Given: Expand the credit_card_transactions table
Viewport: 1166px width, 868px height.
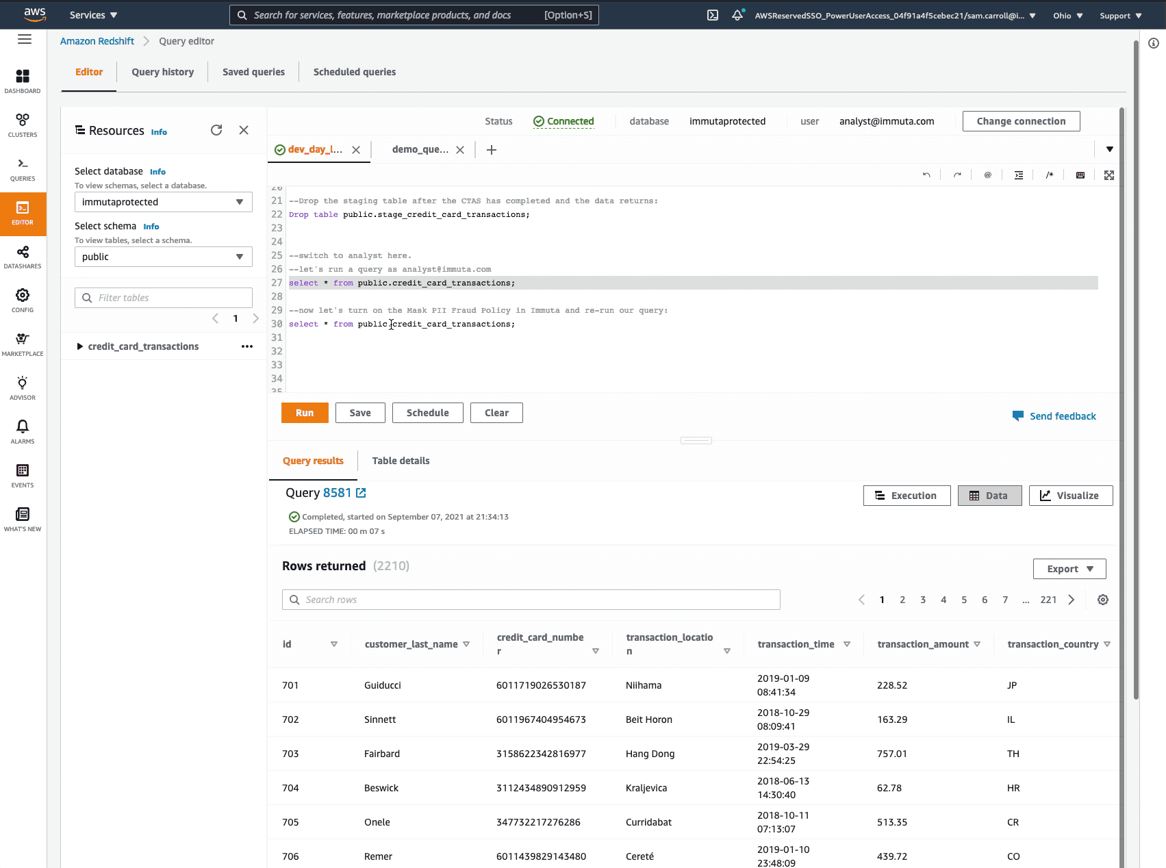Looking at the screenshot, I should 80,346.
